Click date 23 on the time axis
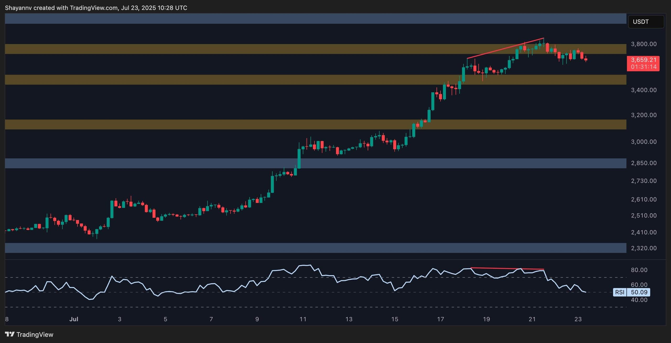This screenshot has width=671, height=343. coord(578,319)
